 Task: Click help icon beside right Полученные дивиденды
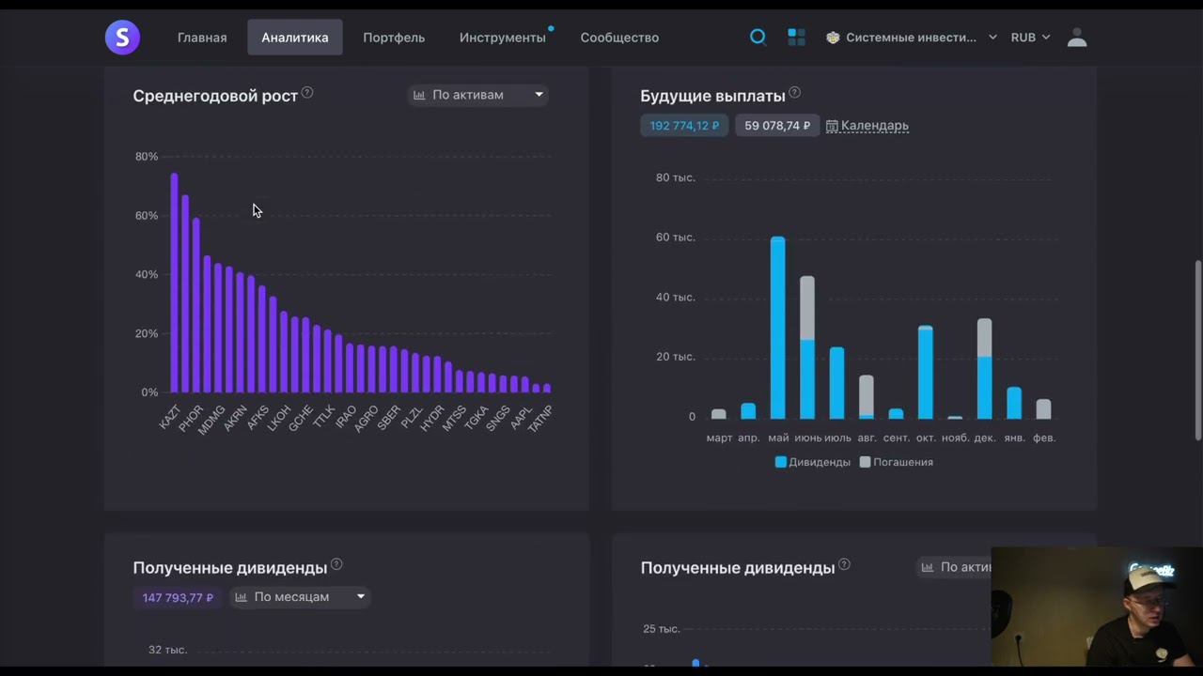click(844, 565)
